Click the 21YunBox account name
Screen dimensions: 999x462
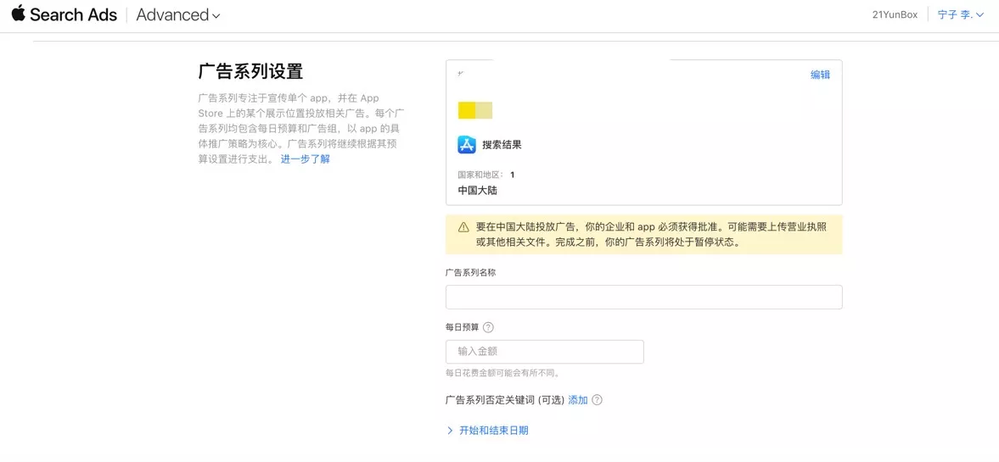(x=895, y=15)
